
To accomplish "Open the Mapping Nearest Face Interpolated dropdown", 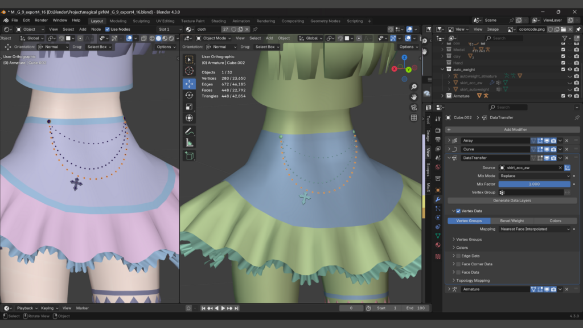I will [535, 229].
